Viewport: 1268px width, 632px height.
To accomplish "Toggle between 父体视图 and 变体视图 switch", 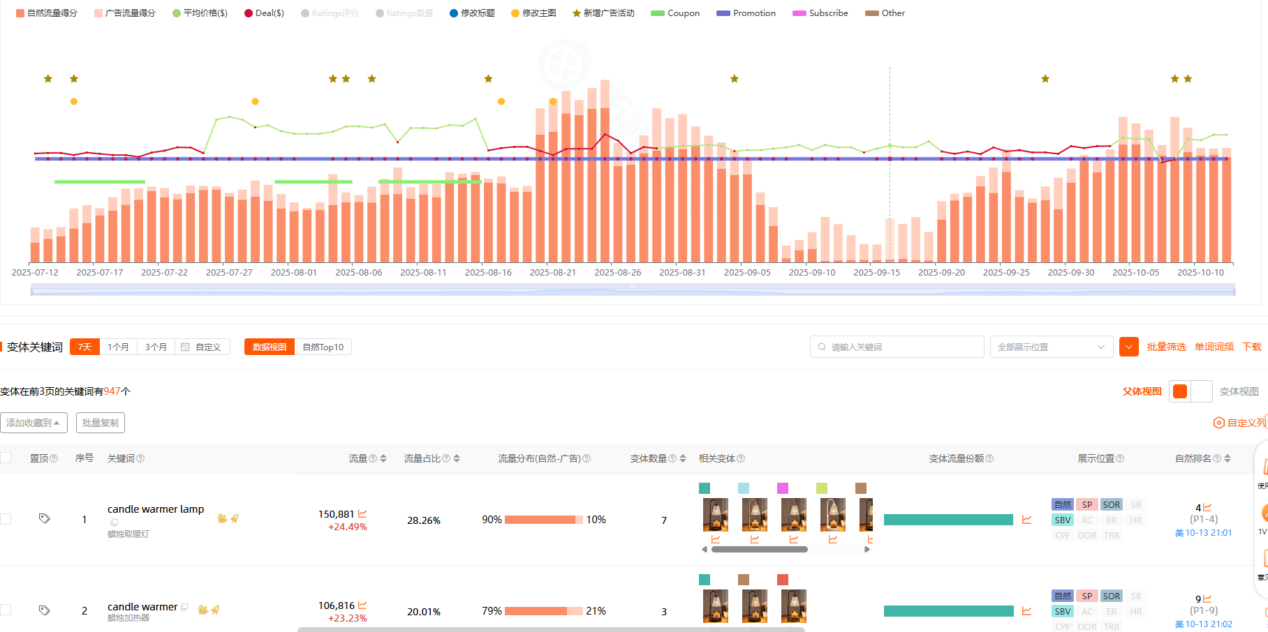I will point(1190,391).
